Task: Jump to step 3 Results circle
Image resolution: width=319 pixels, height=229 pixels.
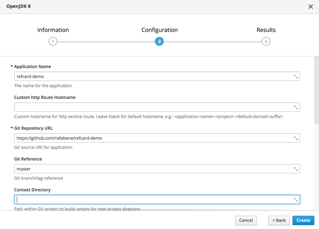Action: 266,41
